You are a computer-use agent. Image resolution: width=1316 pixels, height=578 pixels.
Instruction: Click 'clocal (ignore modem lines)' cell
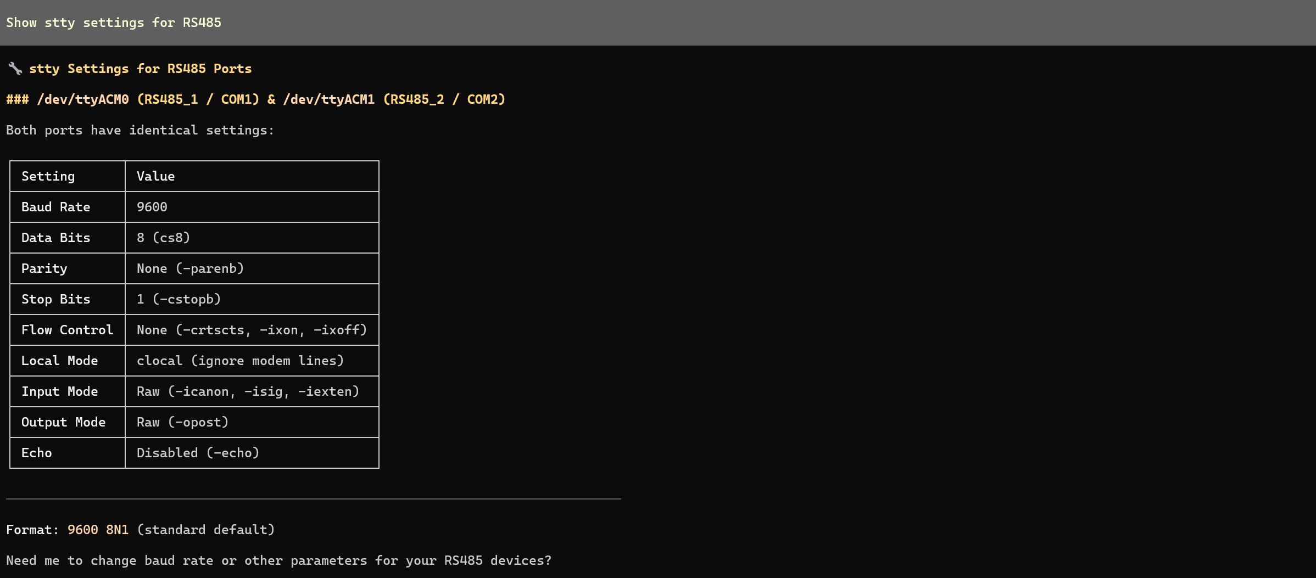pyautogui.click(x=240, y=361)
